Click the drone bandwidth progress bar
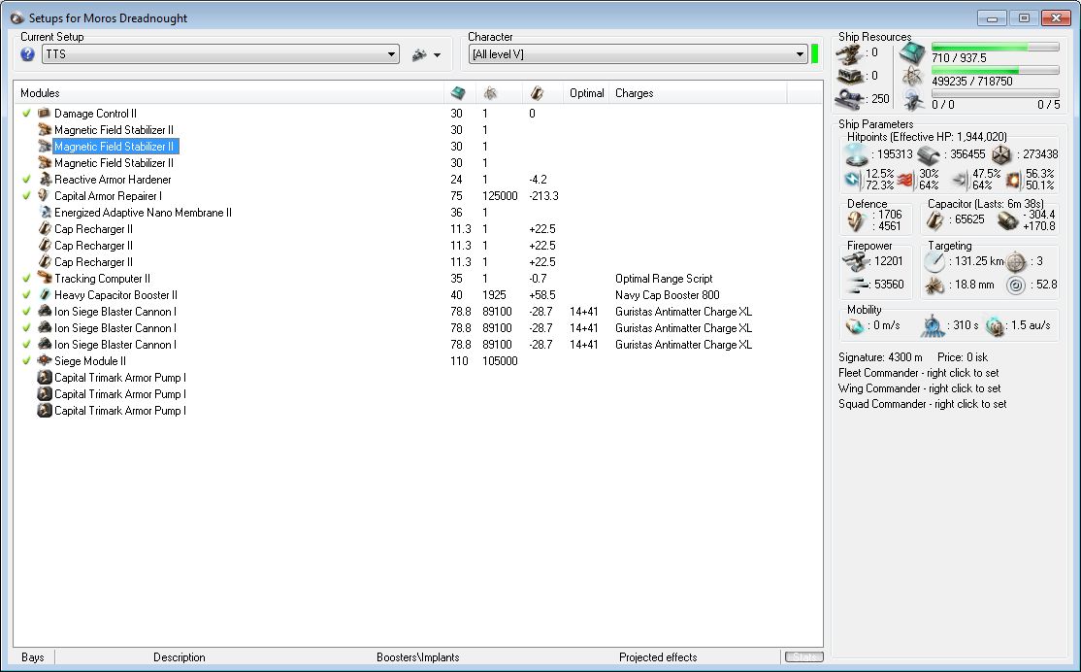The height and width of the screenshot is (672, 1081). pyautogui.click(x=995, y=94)
